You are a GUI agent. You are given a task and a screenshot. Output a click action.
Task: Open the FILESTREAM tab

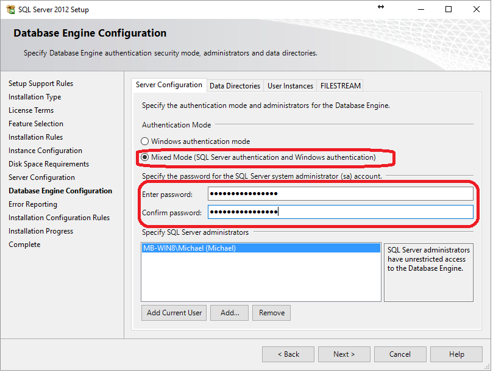coord(340,86)
